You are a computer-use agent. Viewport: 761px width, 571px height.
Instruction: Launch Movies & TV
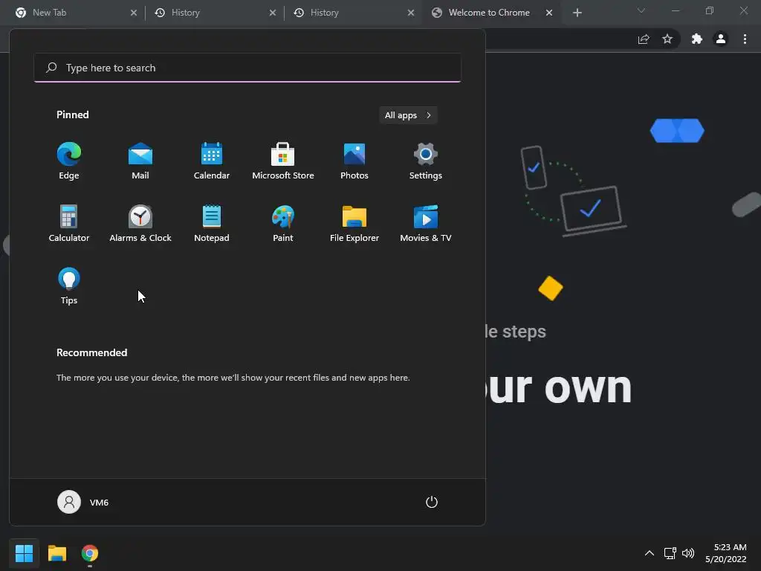click(x=426, y=223)
